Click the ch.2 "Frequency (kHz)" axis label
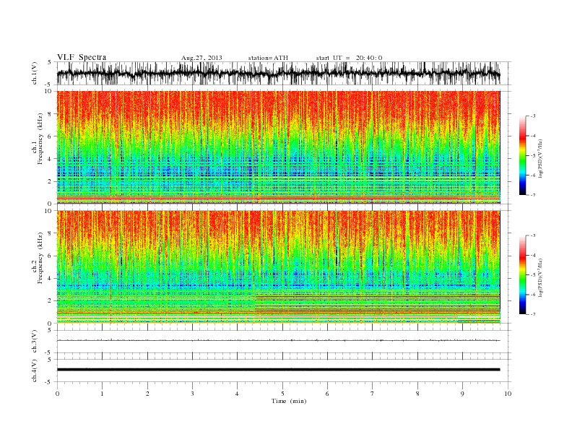This screenshot has height=442, width=572. point(40,259)
